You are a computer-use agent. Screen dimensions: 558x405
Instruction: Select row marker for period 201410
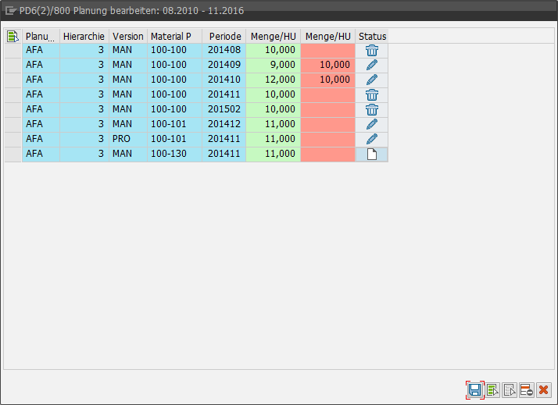click(x=13, y=80)
